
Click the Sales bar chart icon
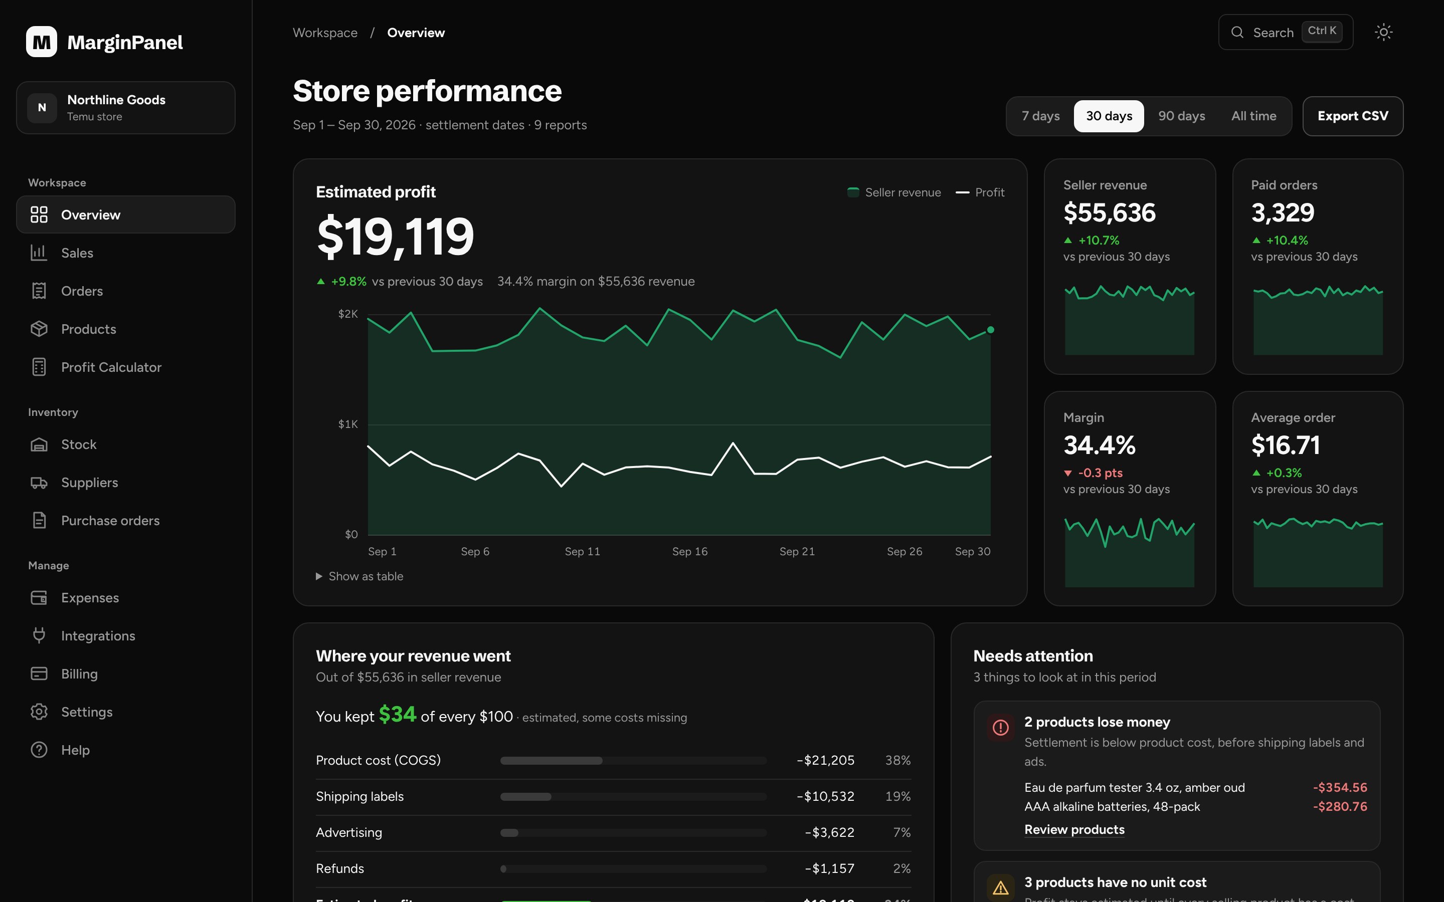[39, 253]
